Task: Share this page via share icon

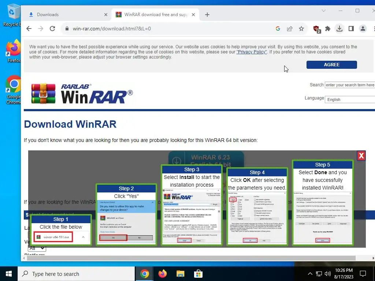Action: click(x=290, y=29)
